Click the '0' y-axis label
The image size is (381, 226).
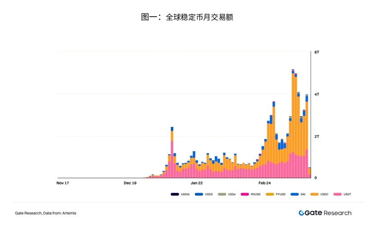316,178
